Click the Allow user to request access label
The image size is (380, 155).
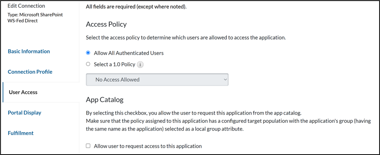coord(147,146)
